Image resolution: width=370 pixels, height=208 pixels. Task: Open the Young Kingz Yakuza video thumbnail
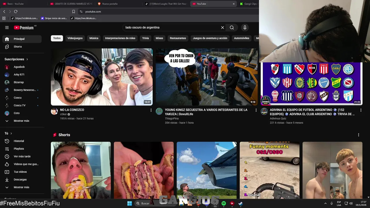coord(206,77)
